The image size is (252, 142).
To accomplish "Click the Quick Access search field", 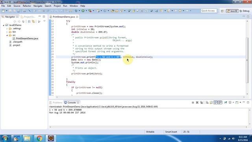I will click(x=209, y=11).
